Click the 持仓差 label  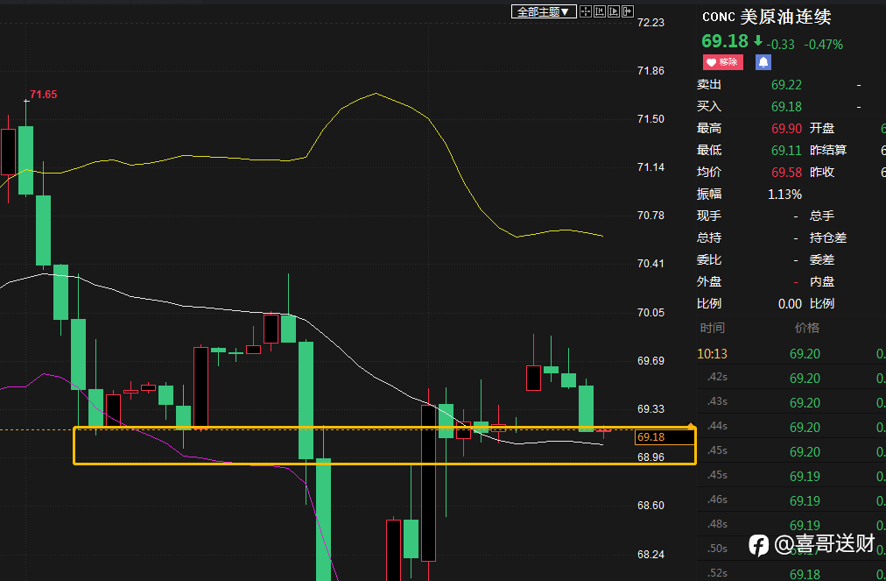click(x=828, y=237)
